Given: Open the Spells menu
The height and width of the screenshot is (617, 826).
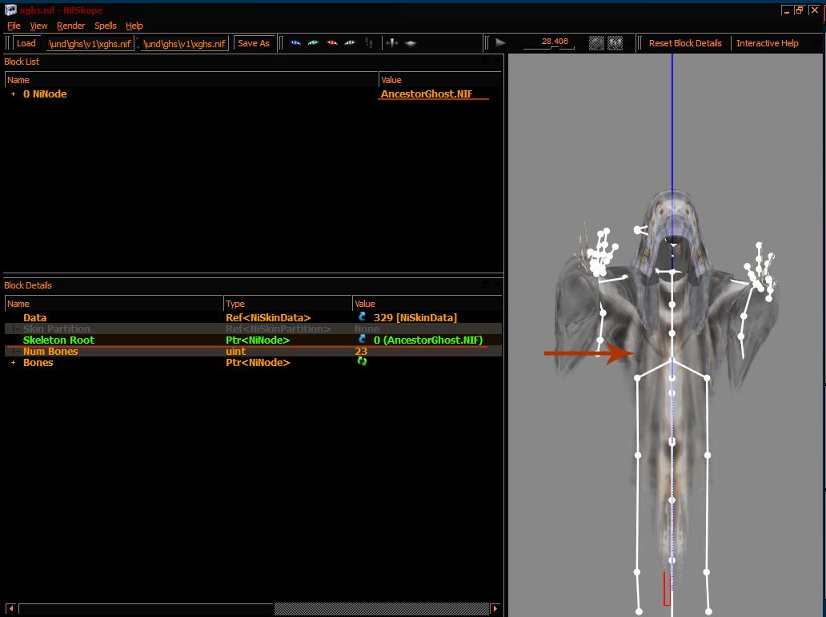Looking at the screenshot, I should coord(106,26).
